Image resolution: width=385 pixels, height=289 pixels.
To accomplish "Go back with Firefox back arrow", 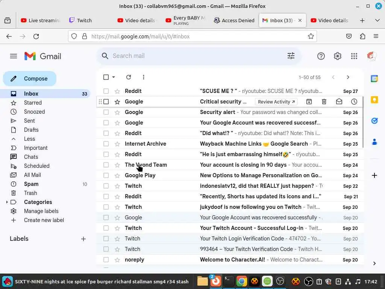I will pyautogui.click(x=9, y=37).
